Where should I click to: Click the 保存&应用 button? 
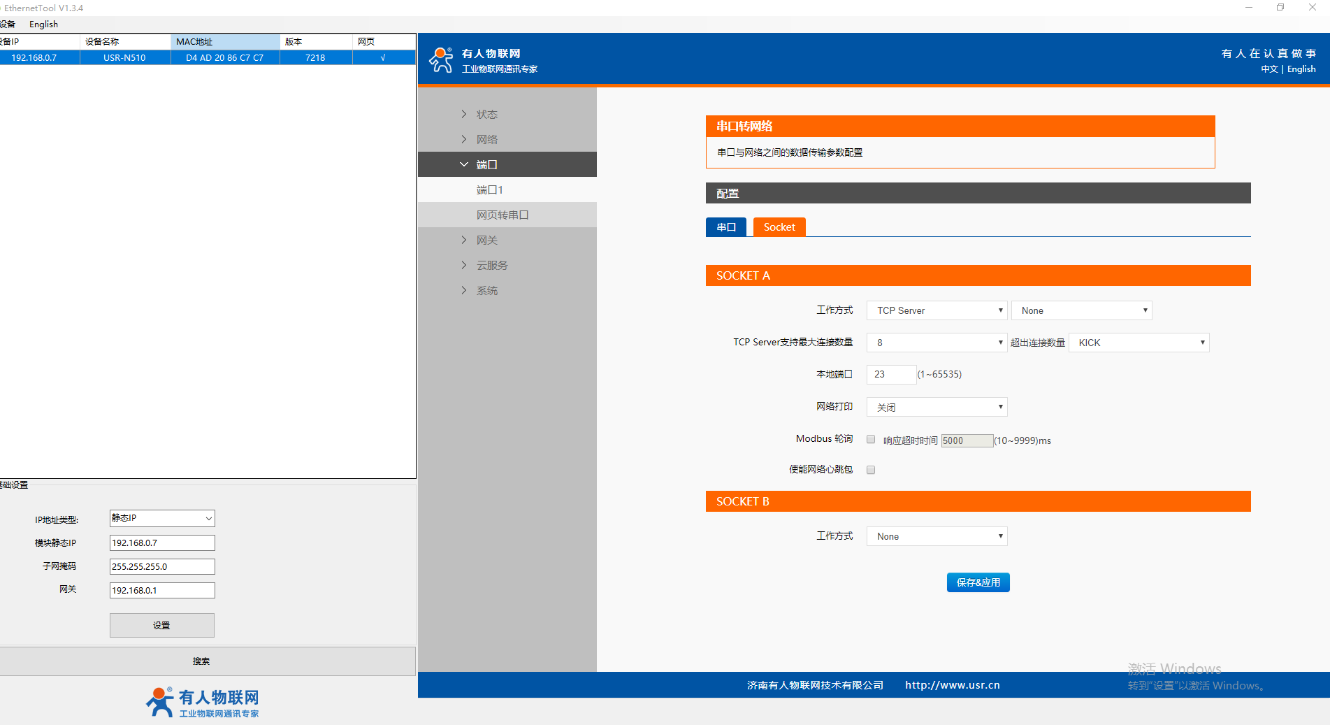978,582
